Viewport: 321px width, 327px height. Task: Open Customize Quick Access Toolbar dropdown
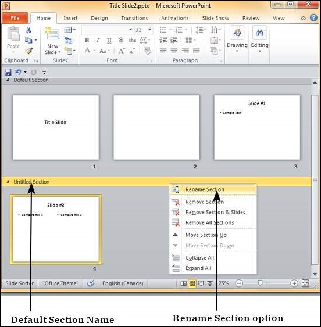(44, 73)
